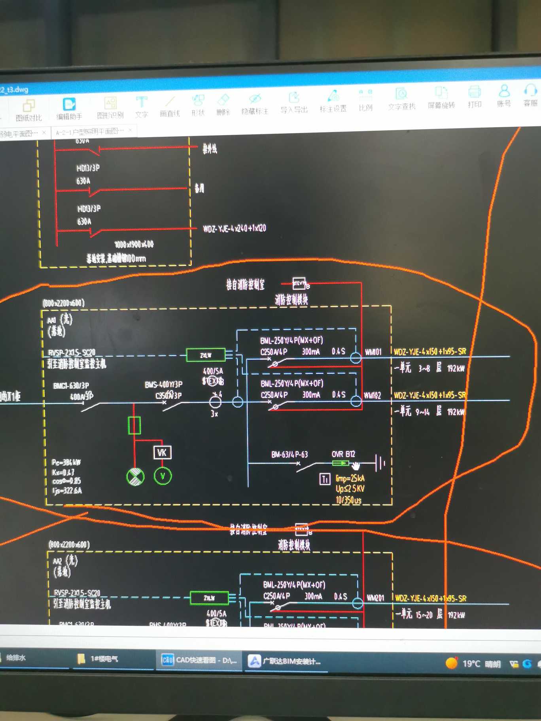541x721 pixels.
Task: Launch the 图形识别 shape recognition tool
Action: (x=110, y=108)
